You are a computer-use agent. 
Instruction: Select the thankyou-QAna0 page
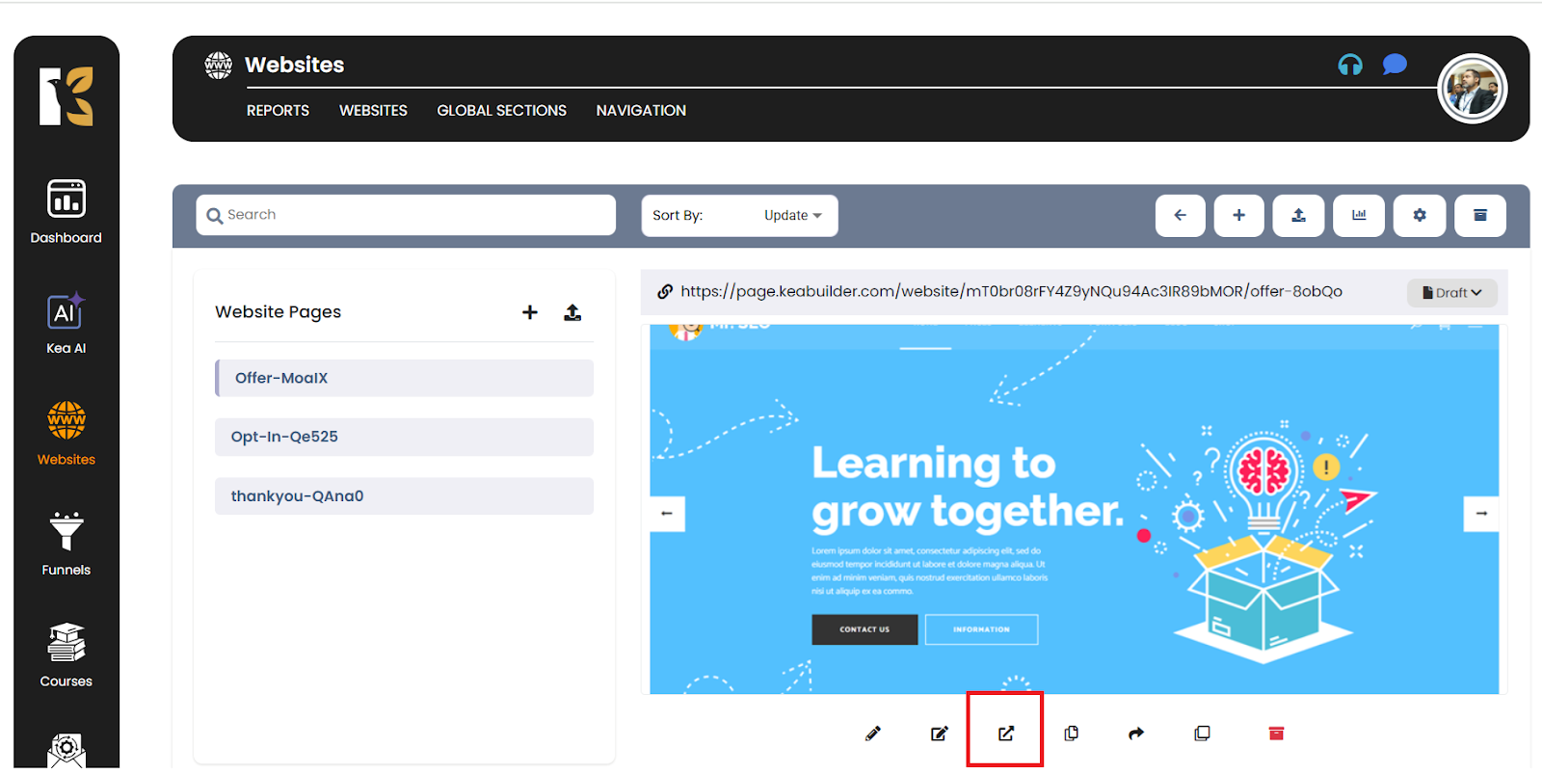coord(404,496)
